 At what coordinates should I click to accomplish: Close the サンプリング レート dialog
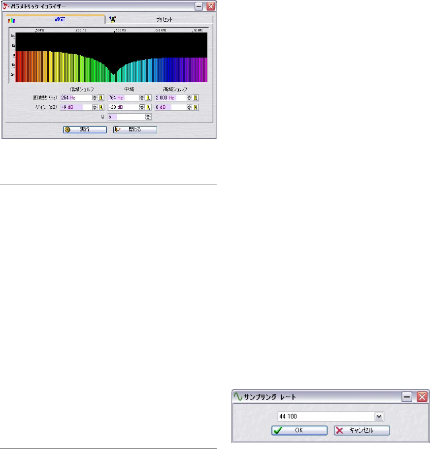click(422, 397)
